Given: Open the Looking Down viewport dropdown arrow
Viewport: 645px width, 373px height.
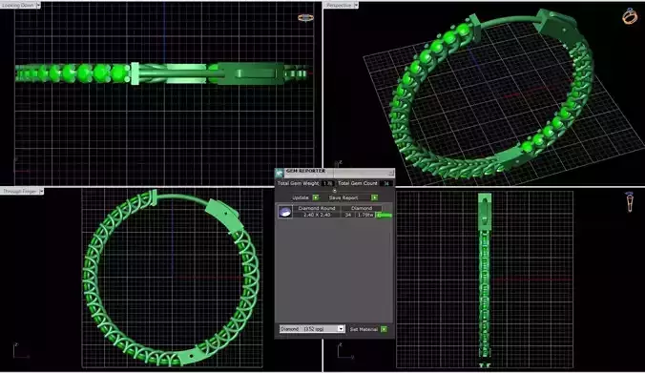Looking at the screenshot, I should [38, 6].
